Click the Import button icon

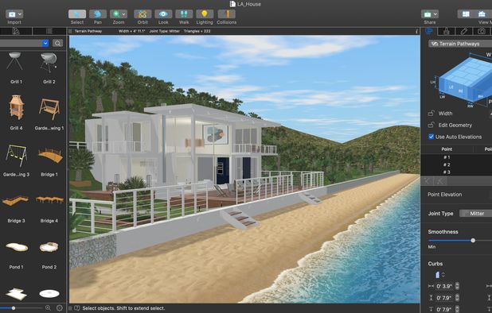[12, 14]
